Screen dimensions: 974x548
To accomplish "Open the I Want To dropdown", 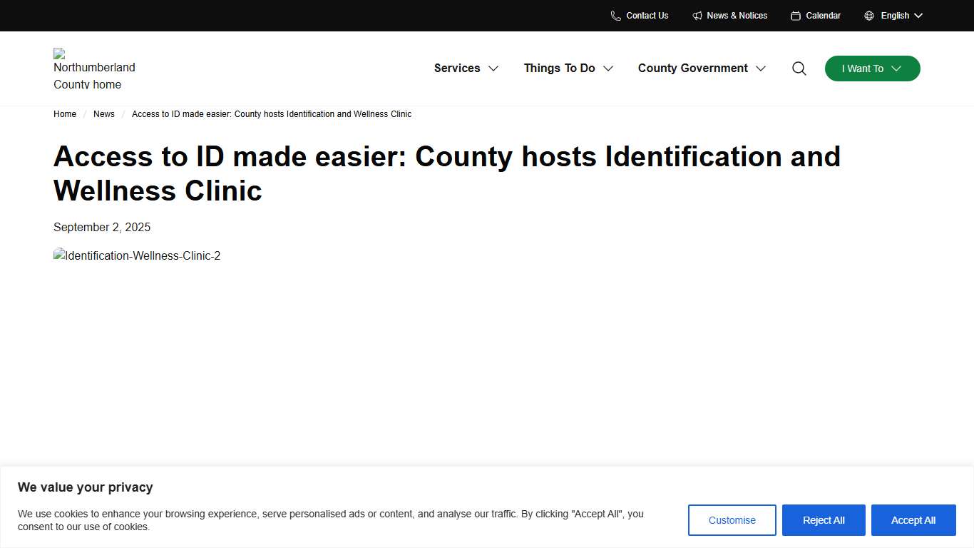I will pos(872,68).
